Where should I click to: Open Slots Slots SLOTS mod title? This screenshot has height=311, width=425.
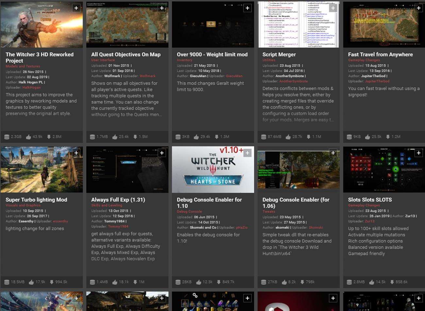[370, 200]
